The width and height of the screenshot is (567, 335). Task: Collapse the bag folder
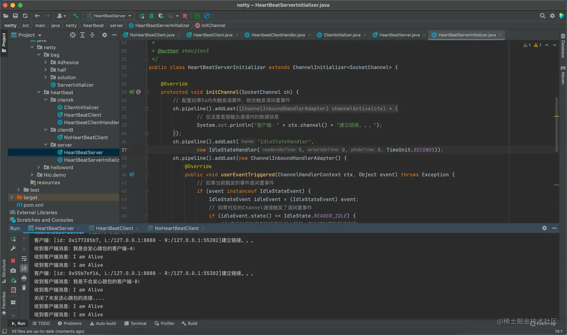(x=39, y=55)
